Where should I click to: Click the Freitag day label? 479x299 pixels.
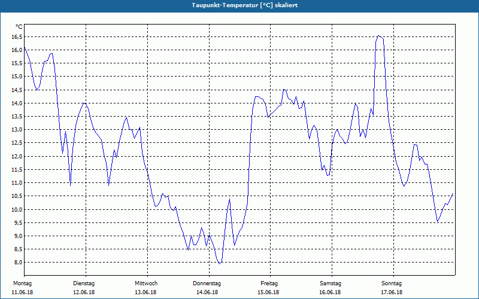click(269, 283)
